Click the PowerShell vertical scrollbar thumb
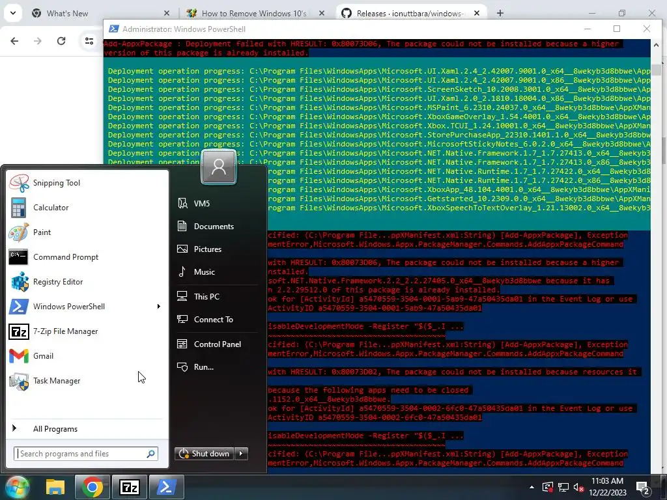 click(655, 70)
